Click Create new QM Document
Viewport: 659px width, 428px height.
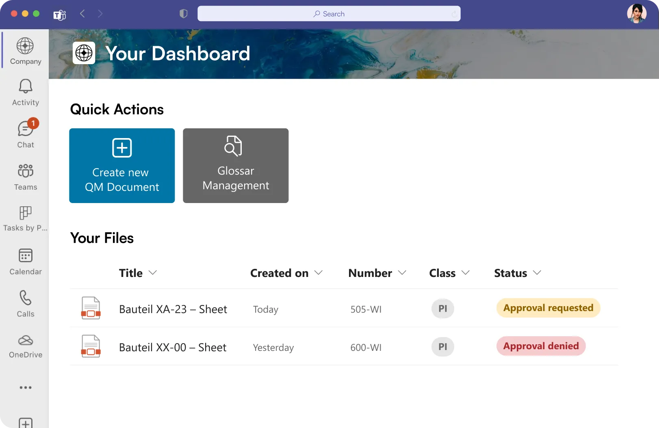pyautogui.click(x=121, y=166)
